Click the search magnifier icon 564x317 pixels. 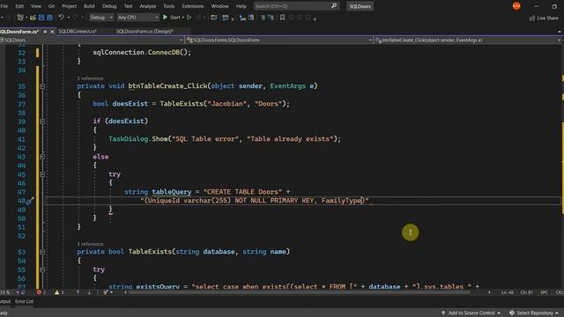tap(334, 6)
